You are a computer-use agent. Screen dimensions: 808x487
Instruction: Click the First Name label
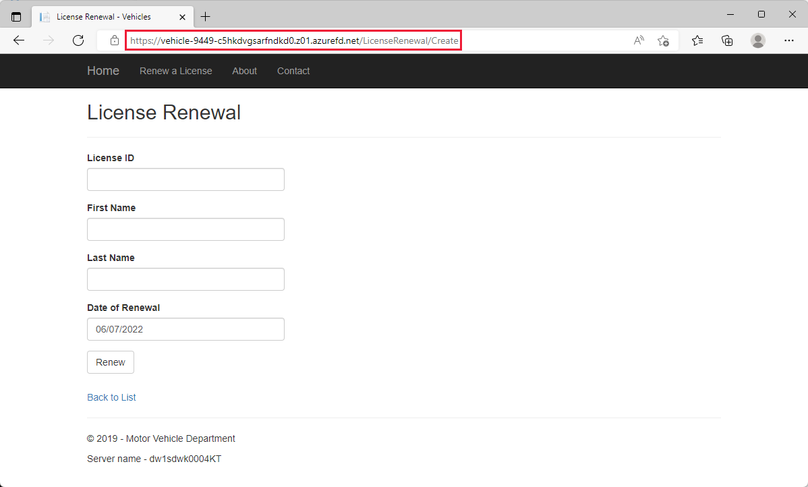(x=111, y=208)
